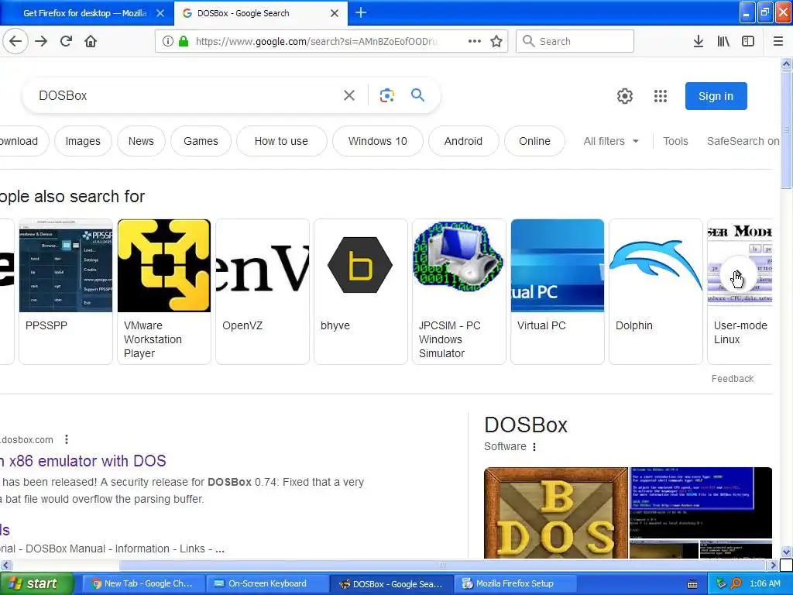Viewport: 793px width, 595px height.
Task: Open the x86 emulator with DOS result
Action: (x=83, y=461)
